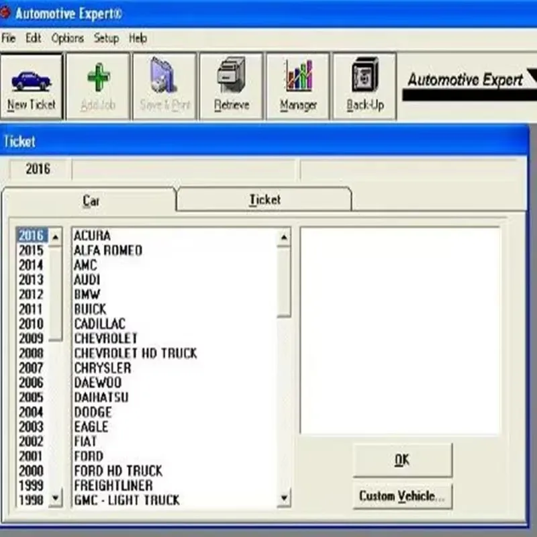Click the Save & Print toolbar icon
The width and height of the screenshot is (537, 537).
tap(163, 77)
